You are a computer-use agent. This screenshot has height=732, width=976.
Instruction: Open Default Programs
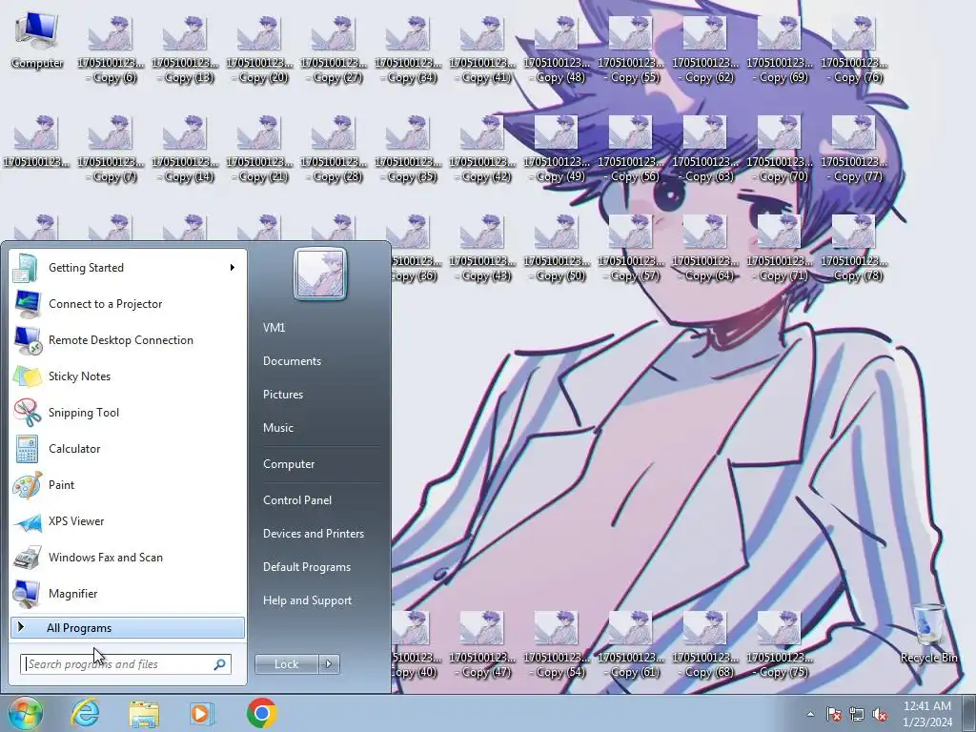(307, 567)
